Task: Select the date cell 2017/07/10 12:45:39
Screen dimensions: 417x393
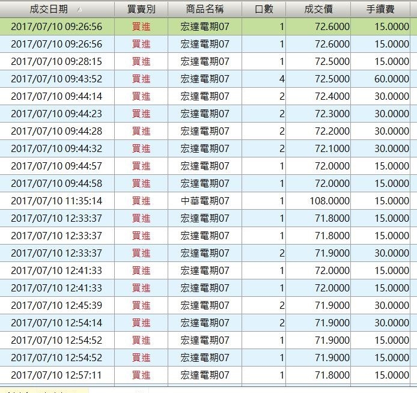Action: [x=57, y=305]
